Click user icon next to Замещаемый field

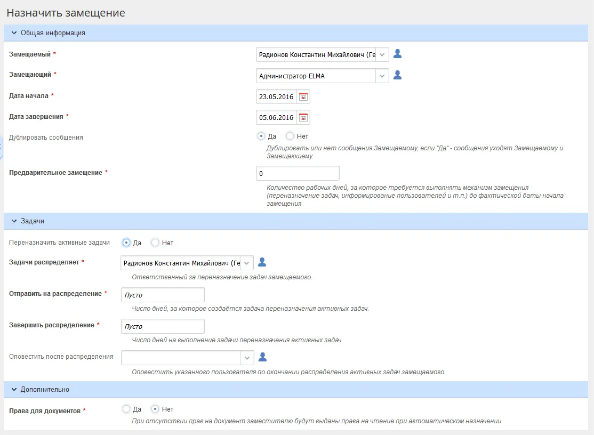pos(397,54)
